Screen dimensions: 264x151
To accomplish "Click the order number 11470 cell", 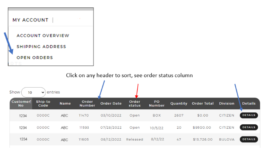I will point(84,115).
